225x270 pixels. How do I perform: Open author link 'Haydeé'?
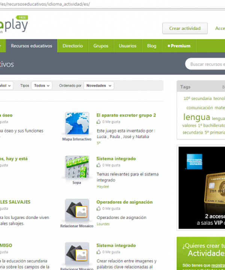click(103, 186)
